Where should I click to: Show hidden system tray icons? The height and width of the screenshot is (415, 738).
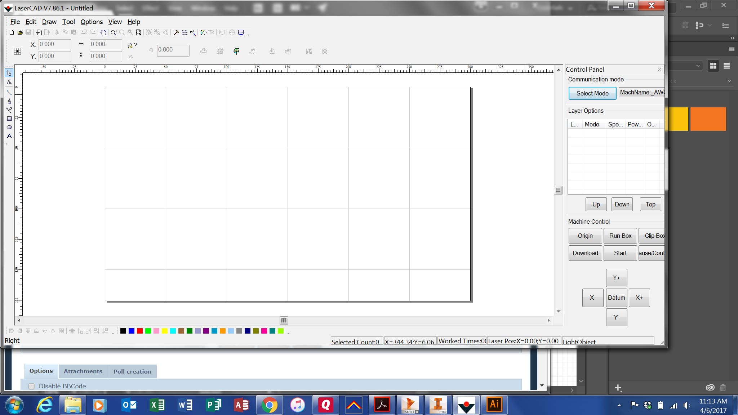pos(619,406)
